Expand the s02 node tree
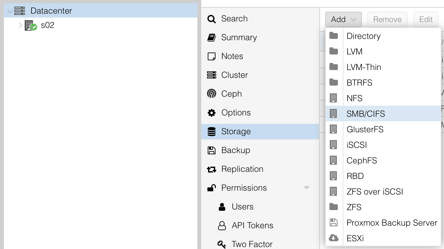 [x=20, y=25]
